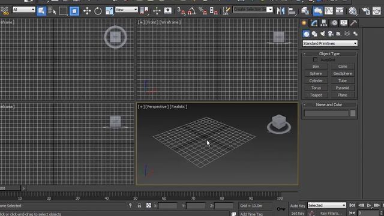Click the Render teapot icon
This screenshot has height=216, width=384.
377,11
